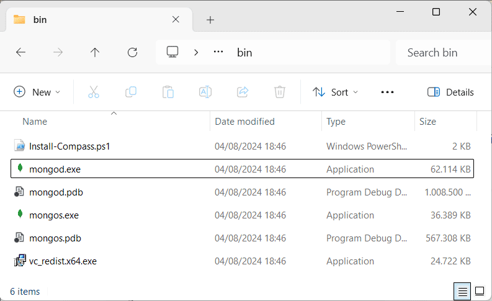Open the New item dropdown
Screen dimensions: 492x301
tap(37, 92)
